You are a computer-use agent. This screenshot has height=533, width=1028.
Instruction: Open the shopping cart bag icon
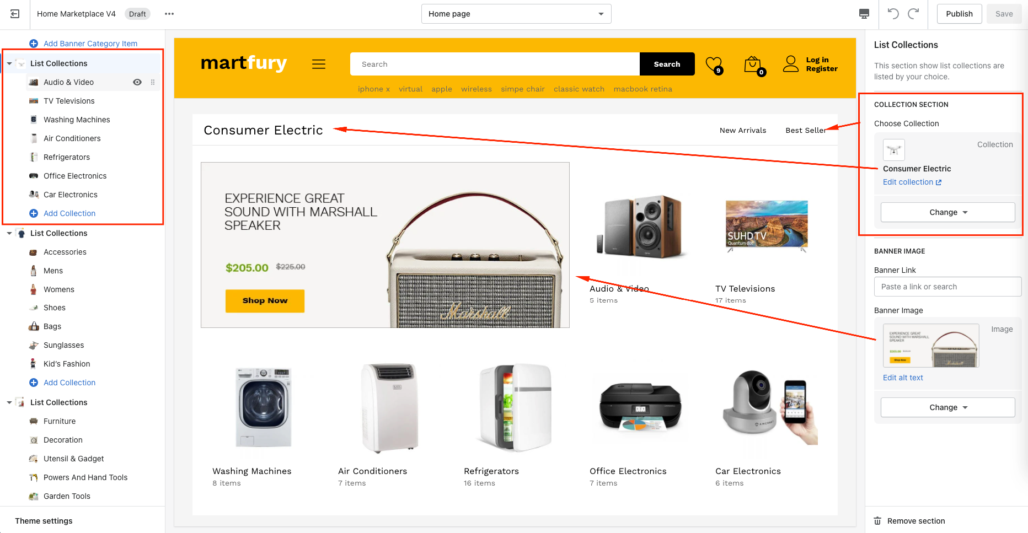pyautogui.click(x=753, y=64)
